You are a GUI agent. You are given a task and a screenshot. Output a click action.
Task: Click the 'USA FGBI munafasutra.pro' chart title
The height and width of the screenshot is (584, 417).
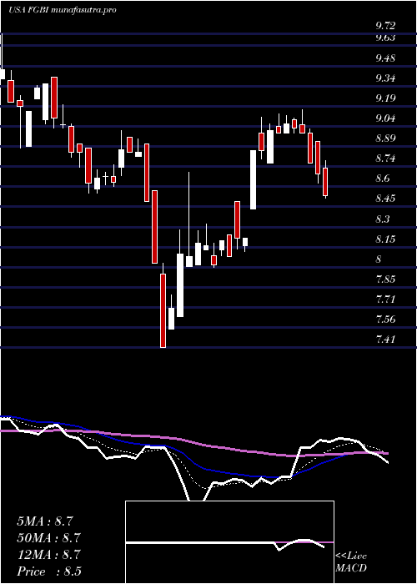pyautogui.click(x=63, y=10)
